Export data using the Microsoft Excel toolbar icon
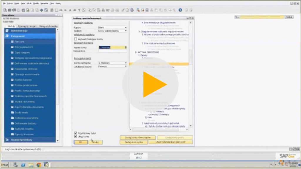This screenshot has width=301, height=169. (x=28, y=10)
